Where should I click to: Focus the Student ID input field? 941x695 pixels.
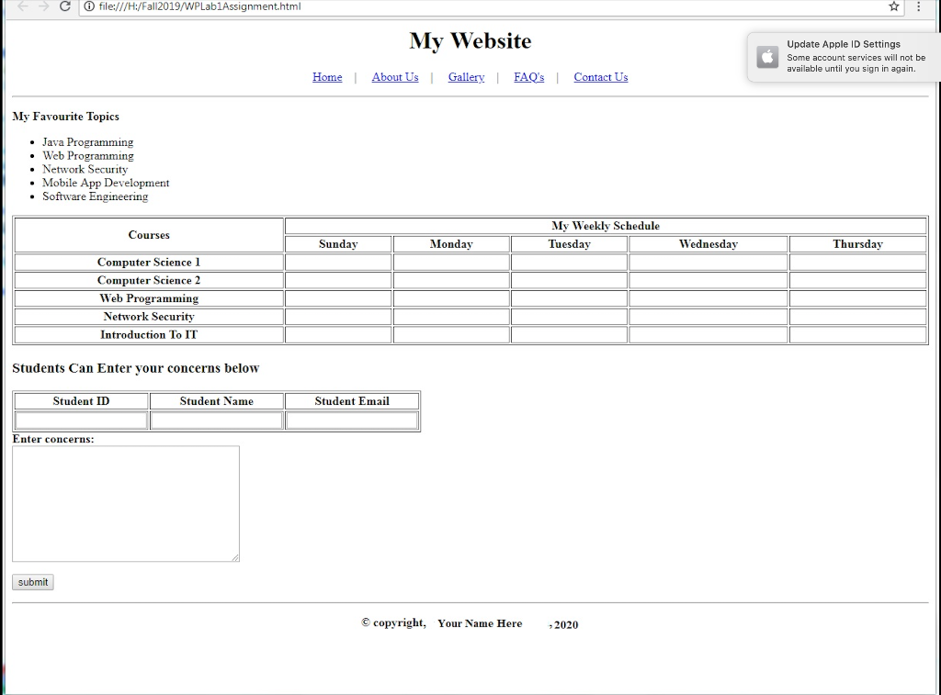(x=81, y=420)
